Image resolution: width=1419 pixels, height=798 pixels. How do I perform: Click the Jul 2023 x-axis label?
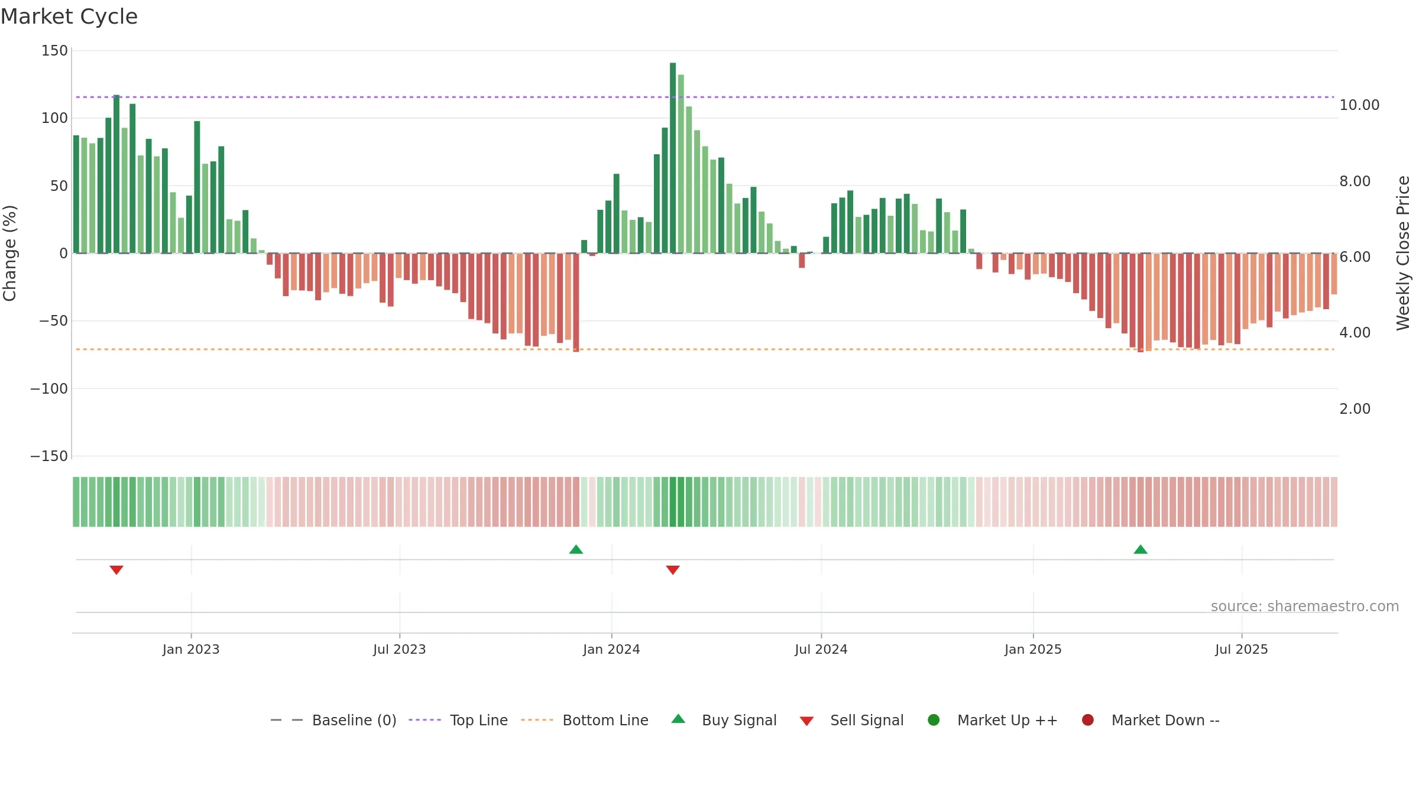coord(400,650)
